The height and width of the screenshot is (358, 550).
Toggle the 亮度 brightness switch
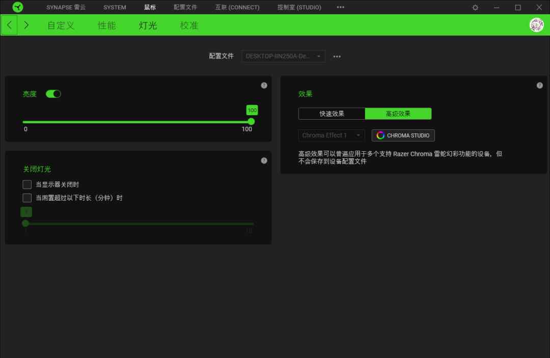coord(53,94)
